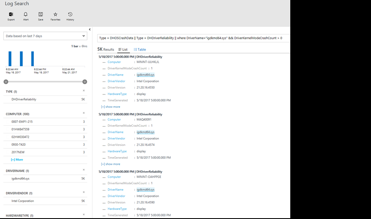
Task: Click the COMPUTER (100) filter heading
Action: coord(18,114)
